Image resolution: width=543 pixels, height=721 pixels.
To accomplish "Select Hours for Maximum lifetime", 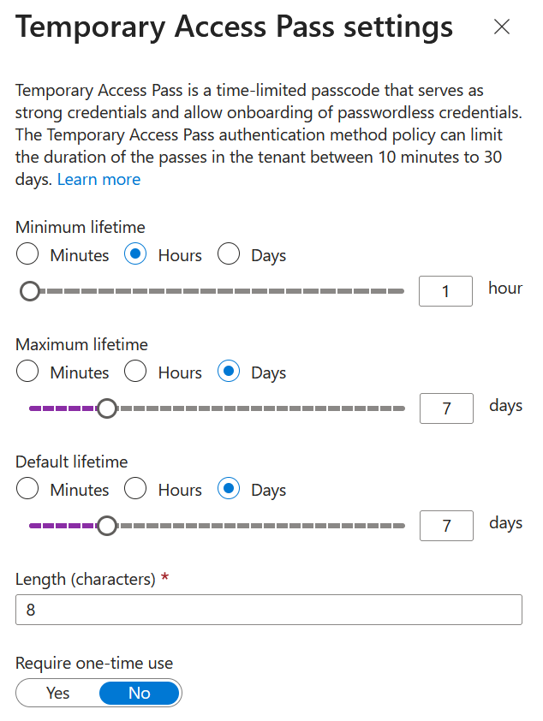I will pyautogui.click(x=136, y=372).
